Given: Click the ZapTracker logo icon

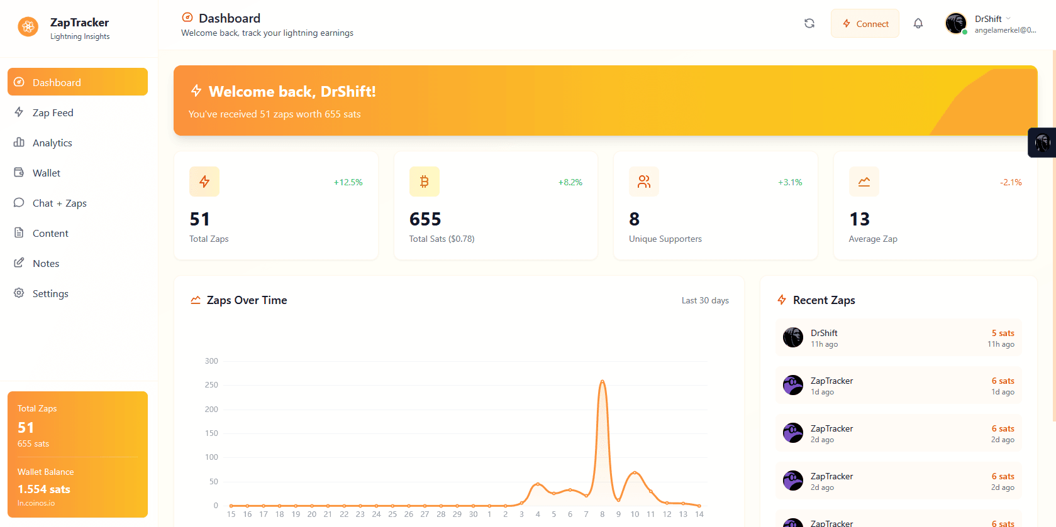Looking at the screenshot, I should coord(28,26).
